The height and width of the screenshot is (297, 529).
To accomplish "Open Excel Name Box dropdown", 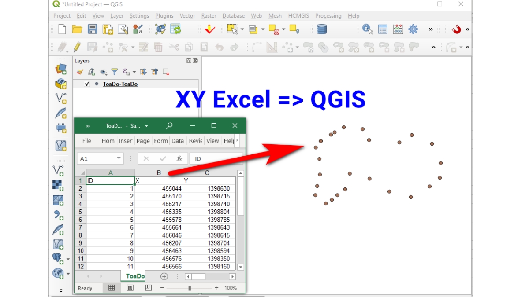I will (119, 158).
